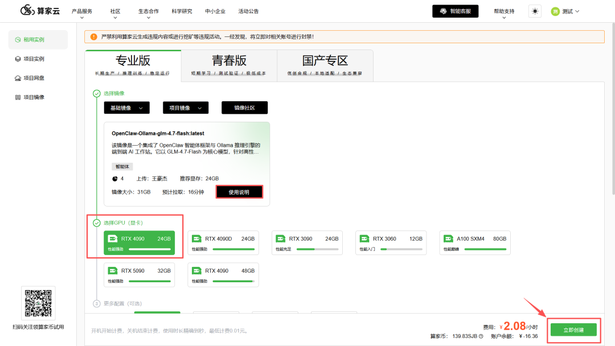Click the page vertical scrollbar

[x=613, y=108]
